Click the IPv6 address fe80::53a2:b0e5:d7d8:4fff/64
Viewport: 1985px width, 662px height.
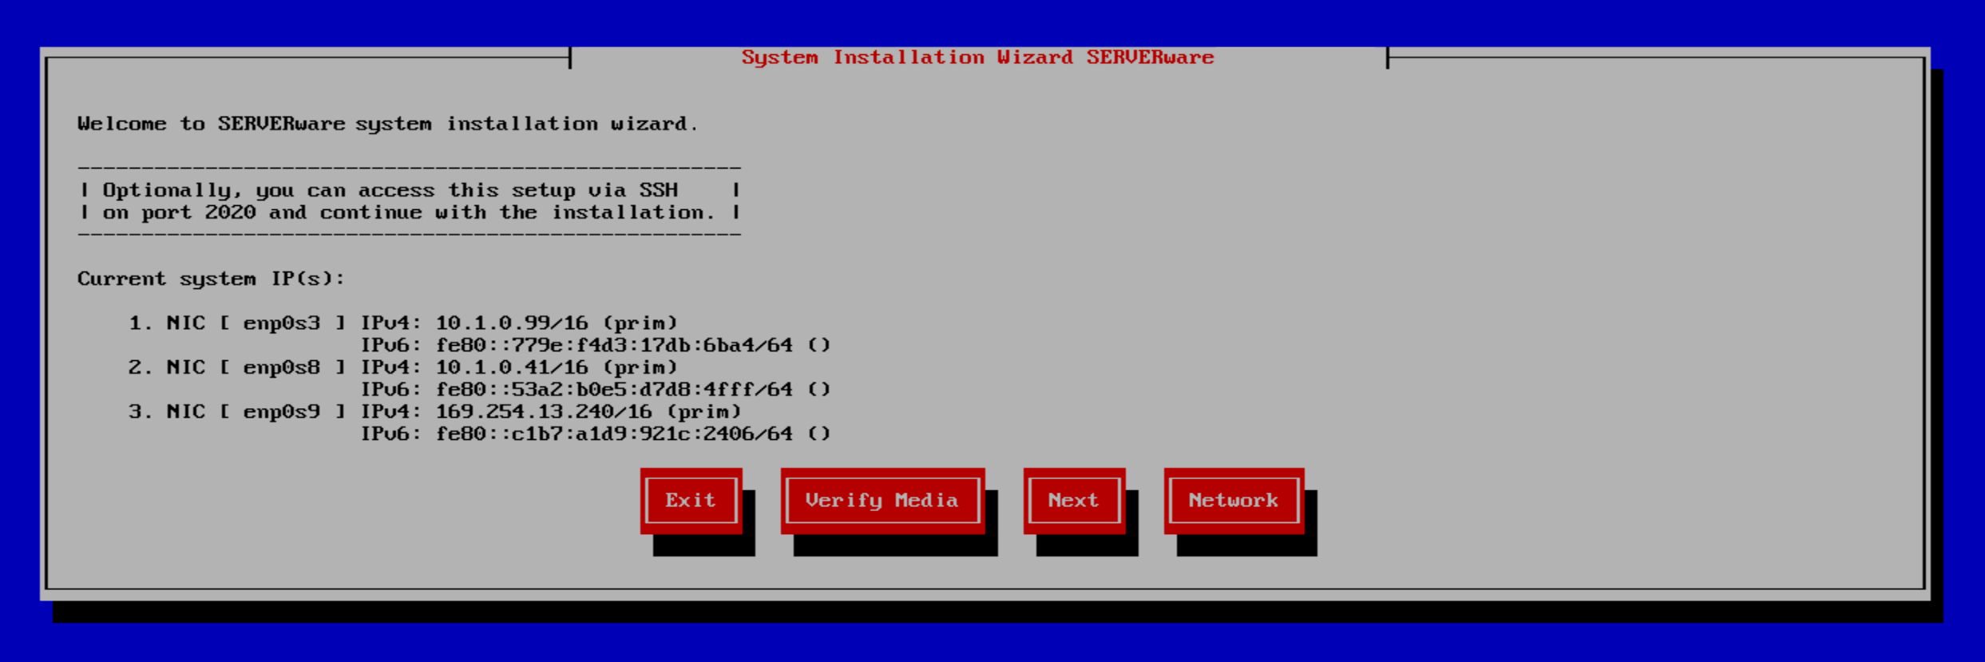point(613,390)
